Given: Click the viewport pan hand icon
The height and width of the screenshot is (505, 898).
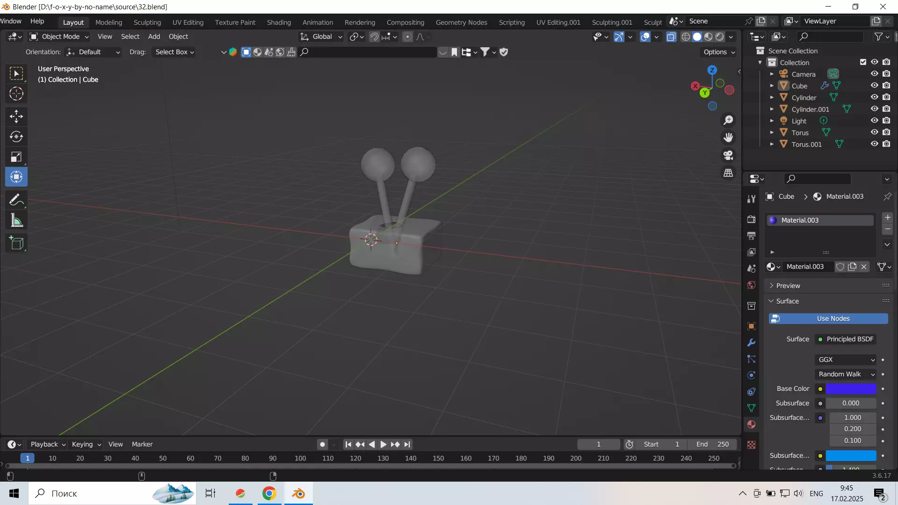Looking at the screenshot, I should click(x=728, y=137).
